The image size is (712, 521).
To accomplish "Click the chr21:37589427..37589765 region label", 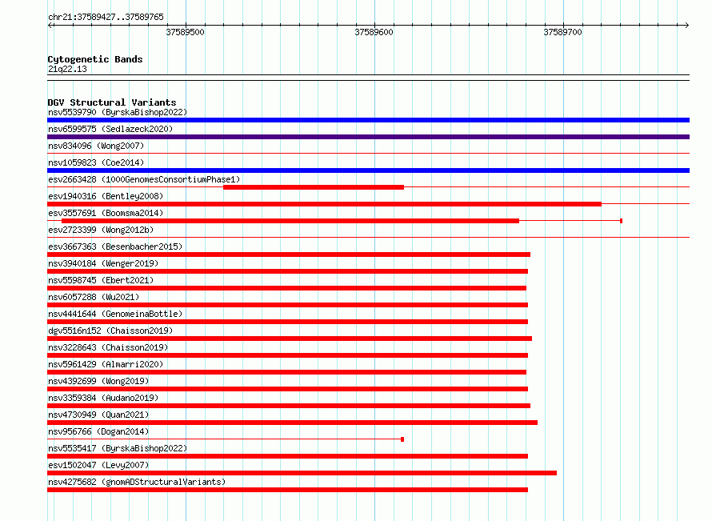I will click(106, 17).
